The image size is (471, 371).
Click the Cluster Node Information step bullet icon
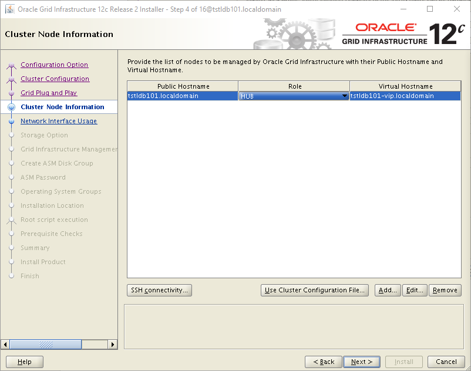(x=11, y=107)
